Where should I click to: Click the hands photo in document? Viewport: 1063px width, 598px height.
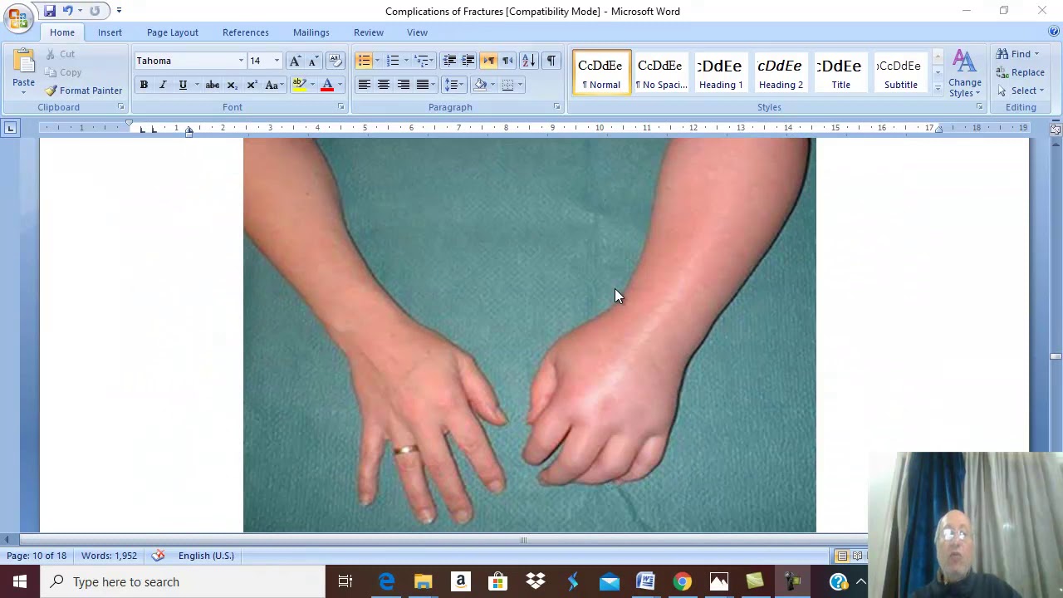(530, 335)
